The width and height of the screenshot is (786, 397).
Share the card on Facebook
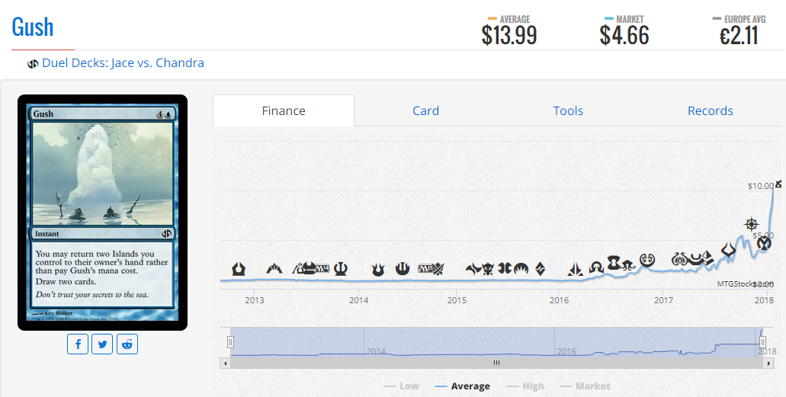pyautogui.click(x=78, y=344)
